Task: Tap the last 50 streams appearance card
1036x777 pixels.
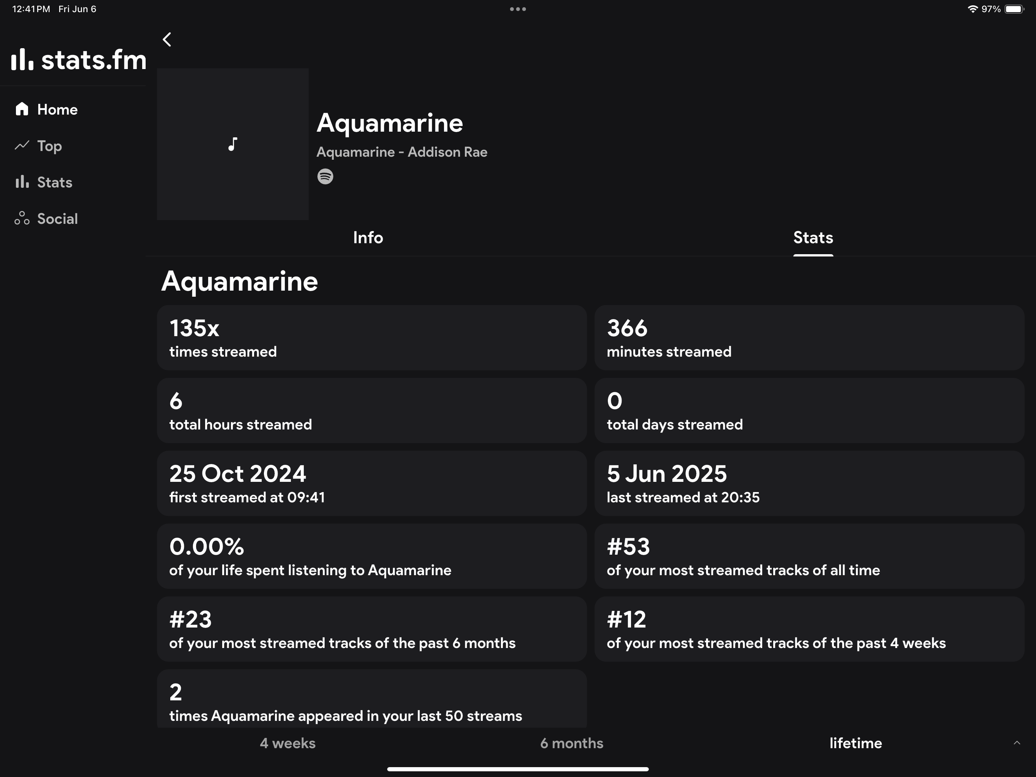Action: pyautogui.click(x=372, y=699)
